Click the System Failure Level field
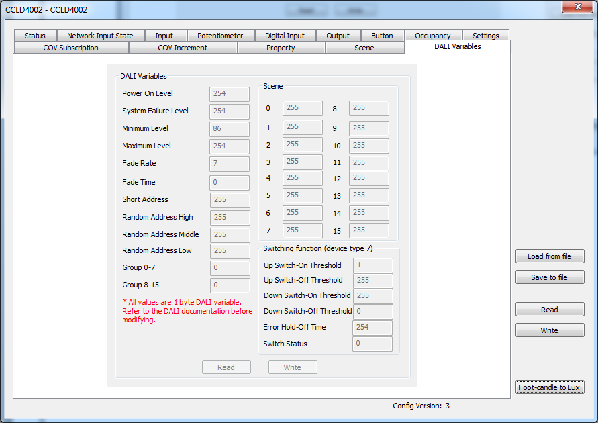The width and height of the screenshot is (598, 423). click(230, 111)
